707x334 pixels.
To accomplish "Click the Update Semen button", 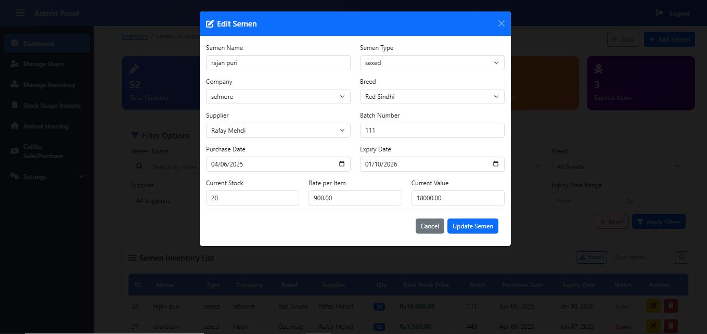I will click(472, 226).
